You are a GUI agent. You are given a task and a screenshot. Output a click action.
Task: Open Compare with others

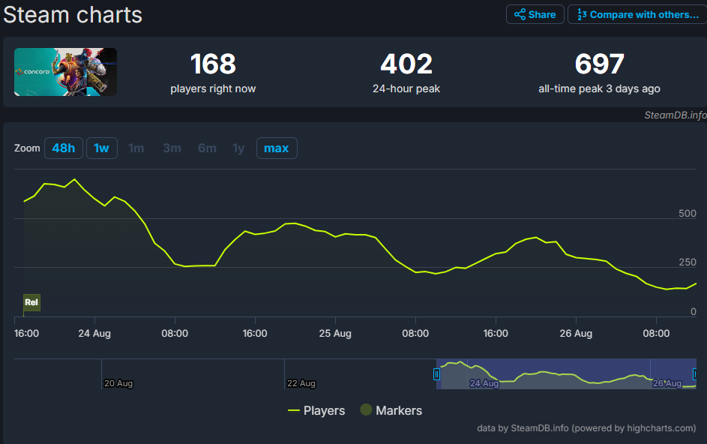coord(637,14)
